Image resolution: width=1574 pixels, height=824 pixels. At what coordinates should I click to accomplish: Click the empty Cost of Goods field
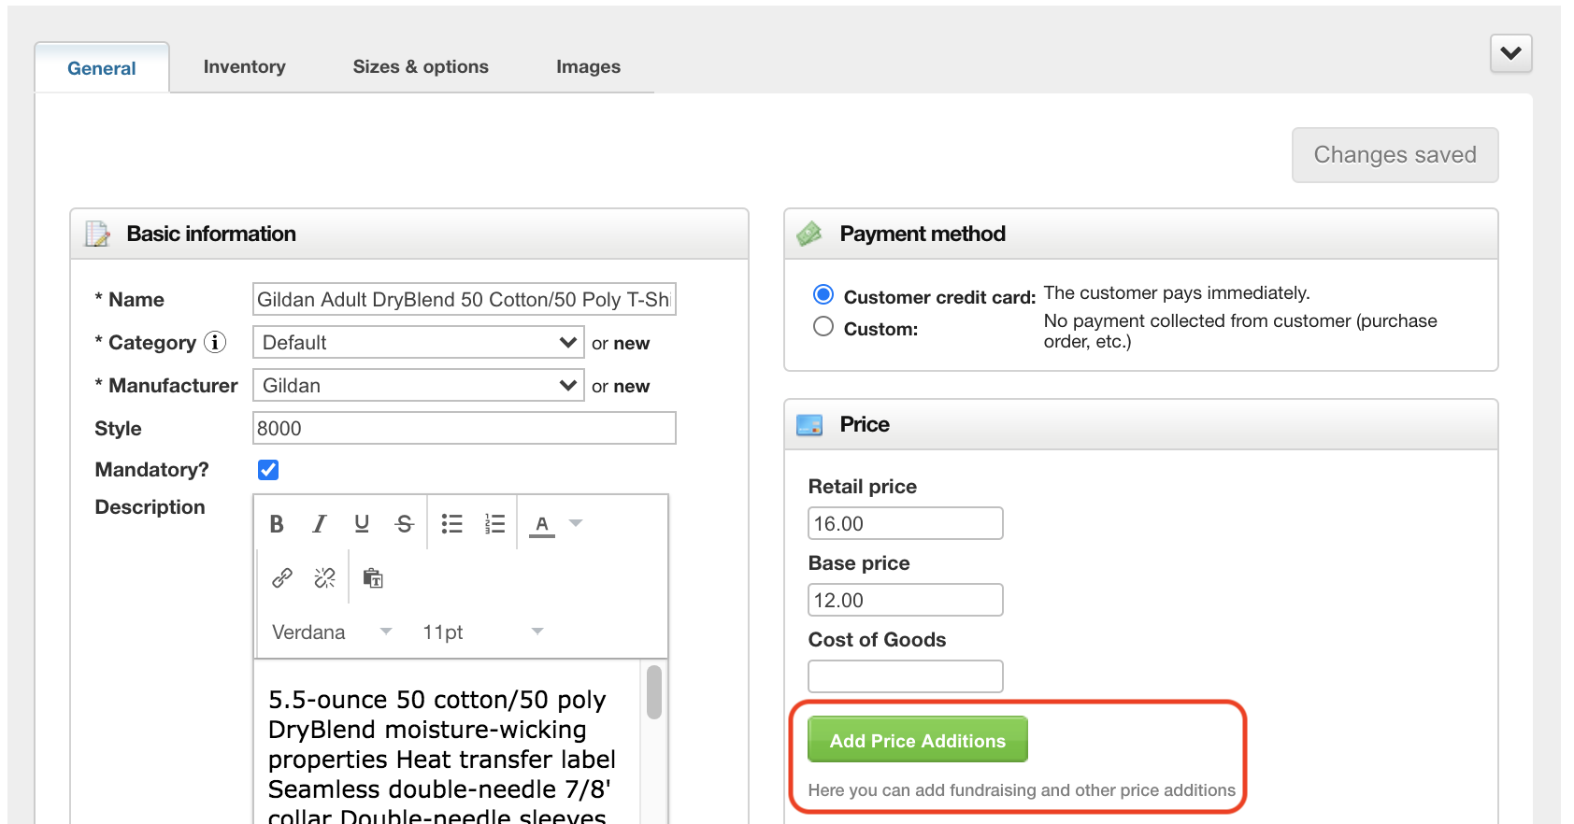pyautogui.click(x=906, y=676)
